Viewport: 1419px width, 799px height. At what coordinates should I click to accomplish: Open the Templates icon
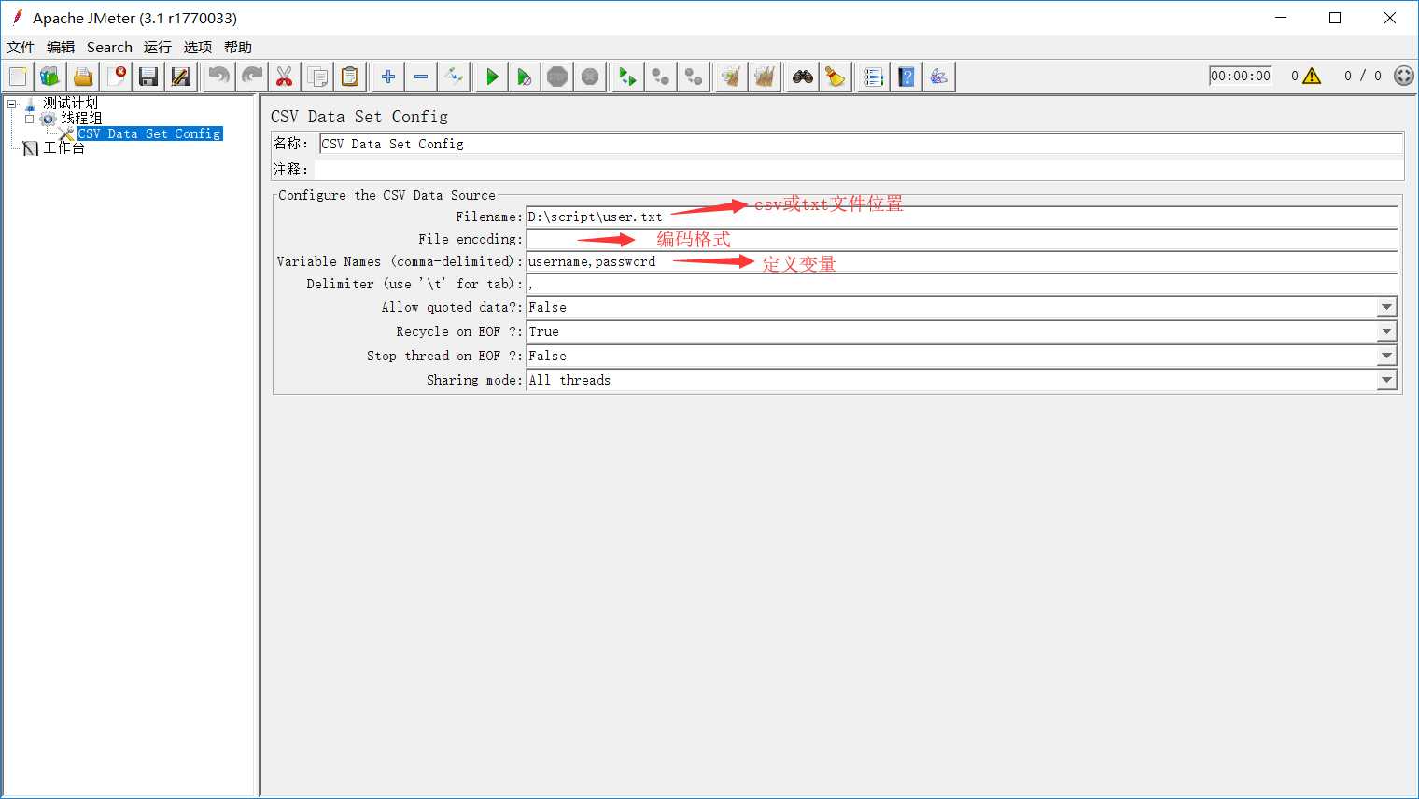[49, 77]
